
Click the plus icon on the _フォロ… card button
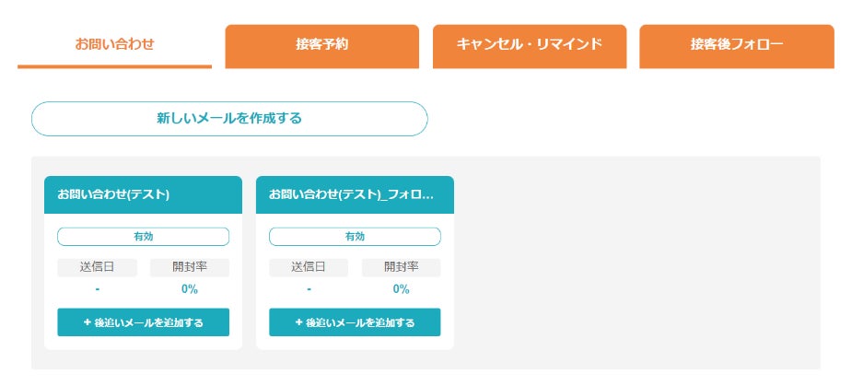pos(298,322)
